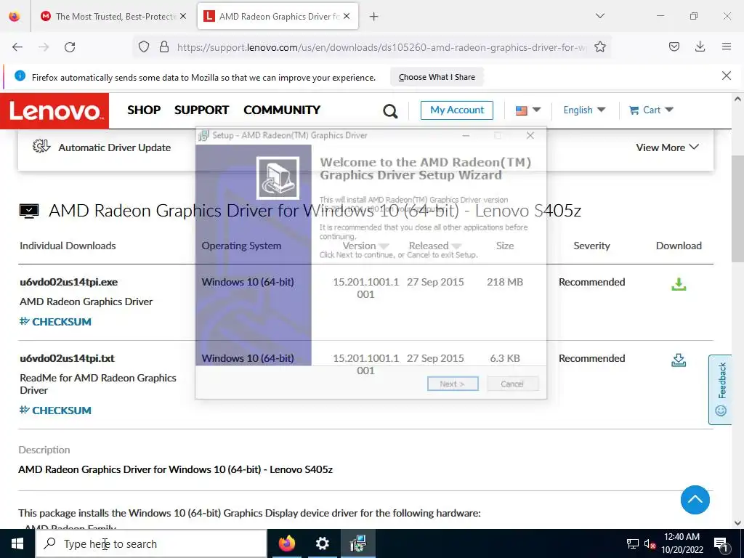744x558 pixels.
Task: Click the network tray icon
Action: point(633,543)
